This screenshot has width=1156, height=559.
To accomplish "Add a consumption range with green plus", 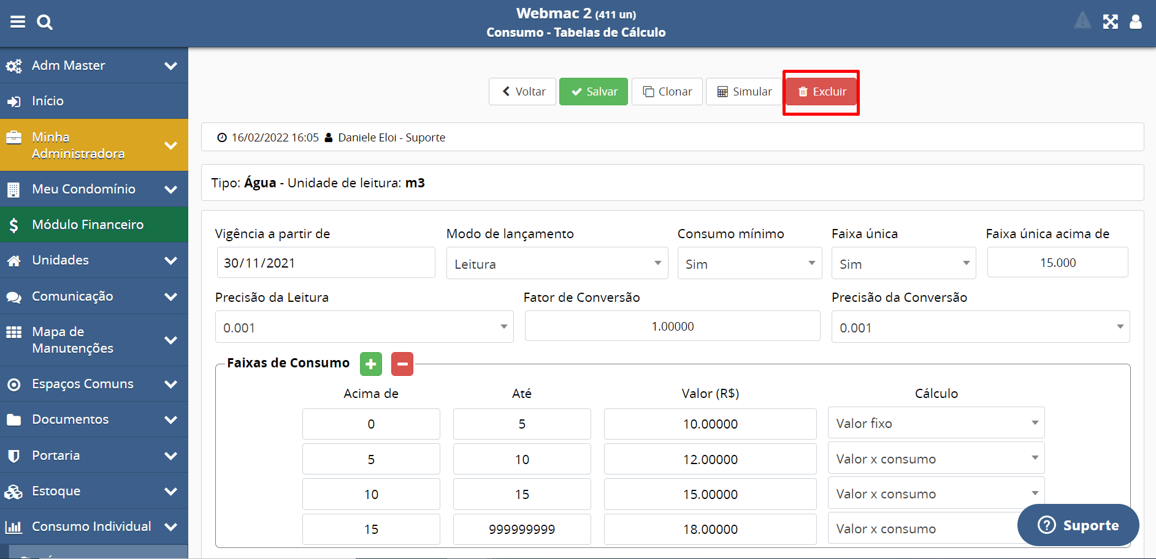I will (371, 364).
